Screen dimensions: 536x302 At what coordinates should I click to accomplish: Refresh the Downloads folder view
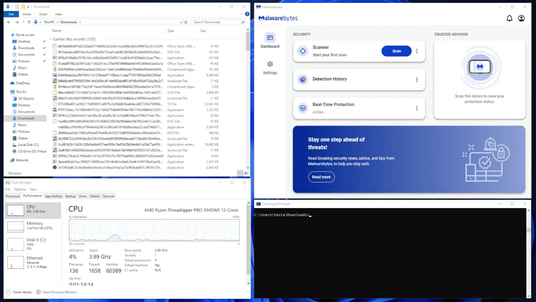point(186,22)
